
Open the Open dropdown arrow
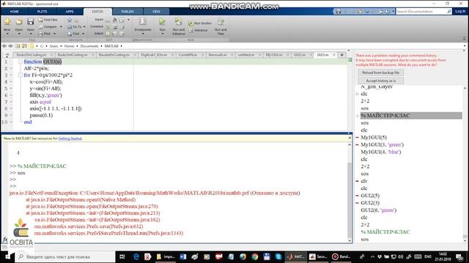point(19,34)
